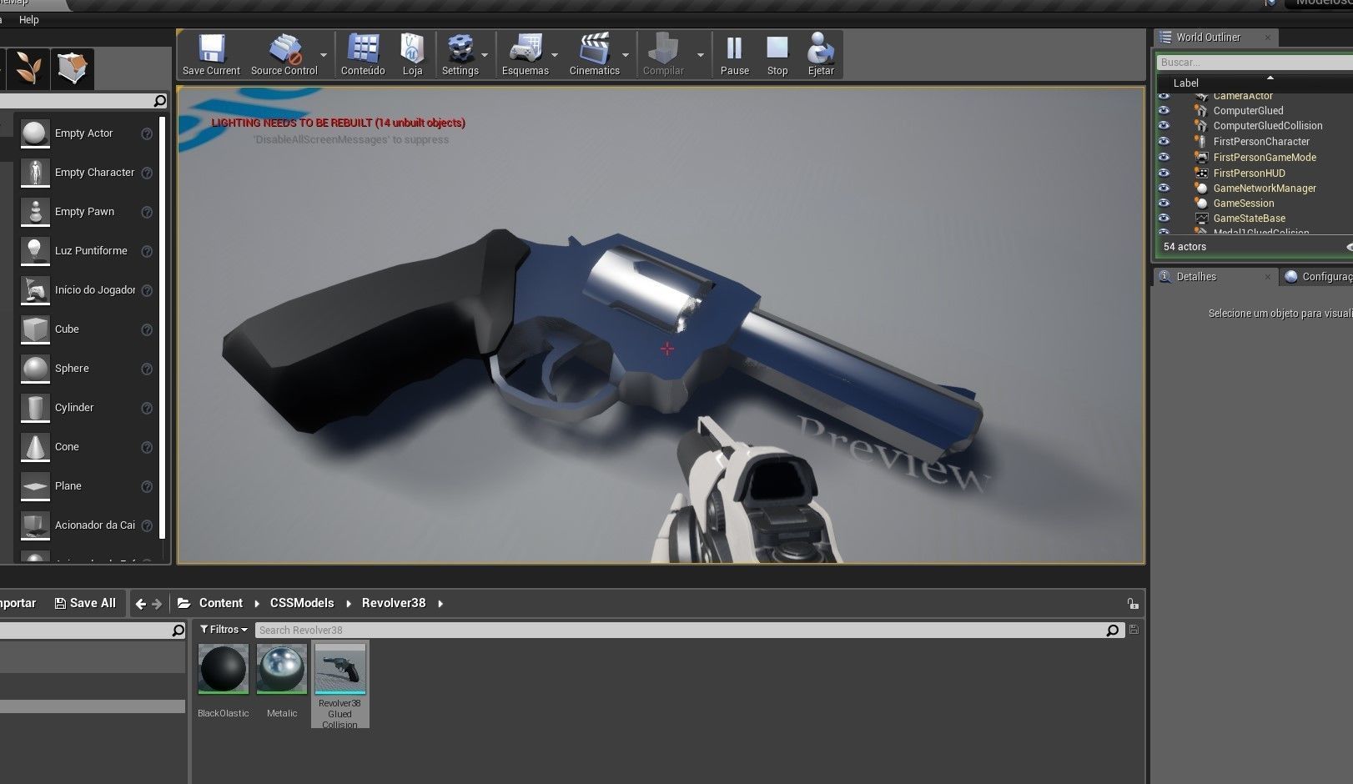Navigate to CSSModels via breadcrumb
Screen dimensions: 1353x784
pyautogui.click(x=301, y=602)
